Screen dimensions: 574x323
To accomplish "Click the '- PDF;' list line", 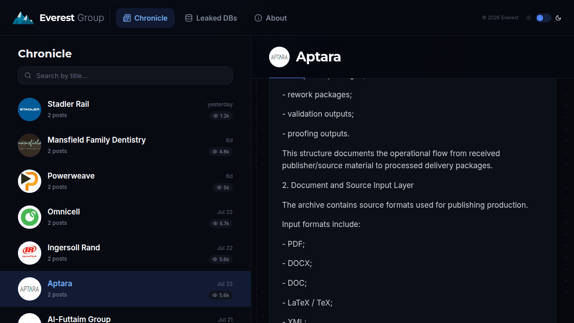I will (293, 244).
